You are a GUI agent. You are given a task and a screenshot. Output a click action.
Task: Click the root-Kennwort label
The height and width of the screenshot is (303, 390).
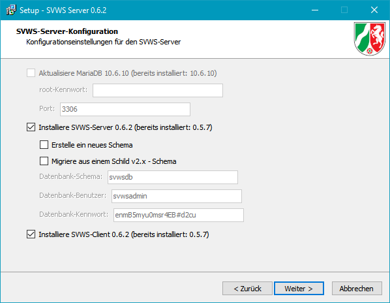[63, 89]
